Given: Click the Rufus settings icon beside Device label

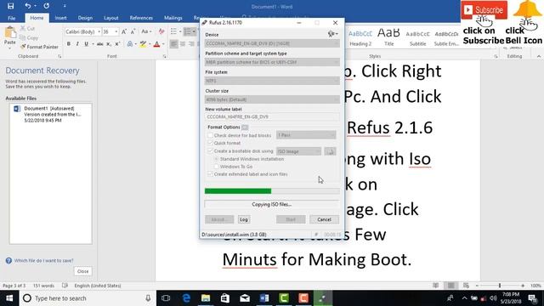Looking at the screenshot, I should click(x=332, y=34).
